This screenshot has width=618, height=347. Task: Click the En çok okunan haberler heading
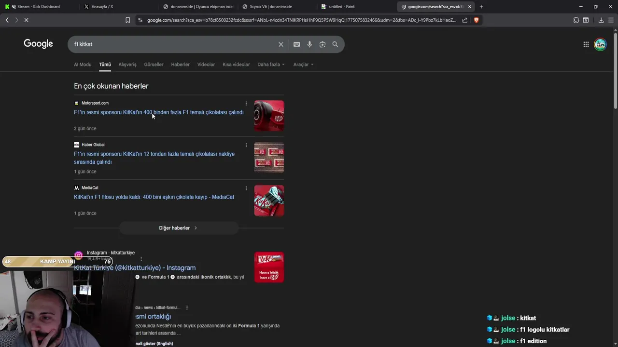111,86
